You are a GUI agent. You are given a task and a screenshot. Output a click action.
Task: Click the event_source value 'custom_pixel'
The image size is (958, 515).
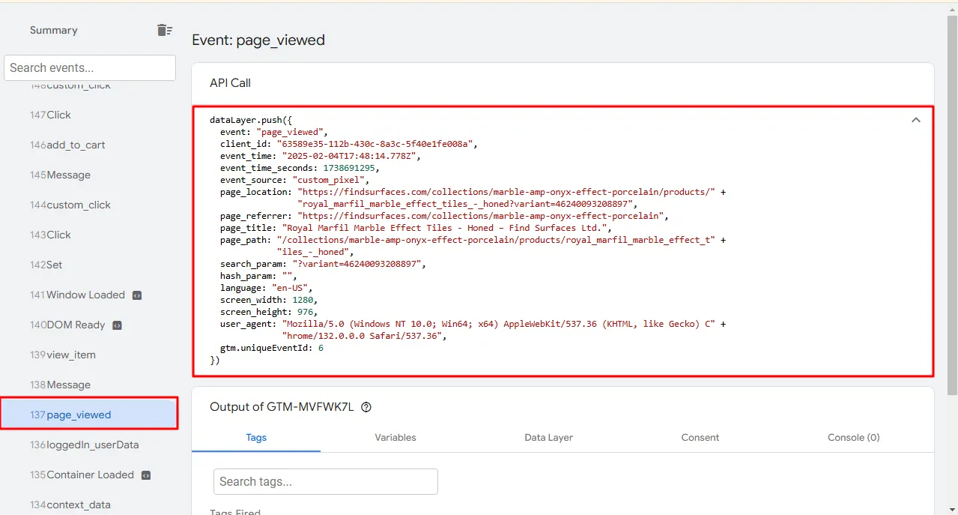(328, 180)
